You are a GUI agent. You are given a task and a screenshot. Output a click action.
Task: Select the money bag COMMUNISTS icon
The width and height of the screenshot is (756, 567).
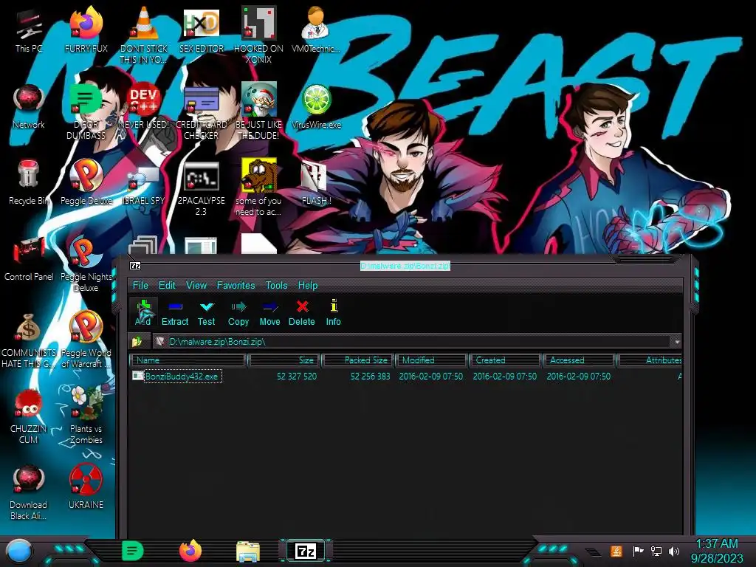pos(29,340)
